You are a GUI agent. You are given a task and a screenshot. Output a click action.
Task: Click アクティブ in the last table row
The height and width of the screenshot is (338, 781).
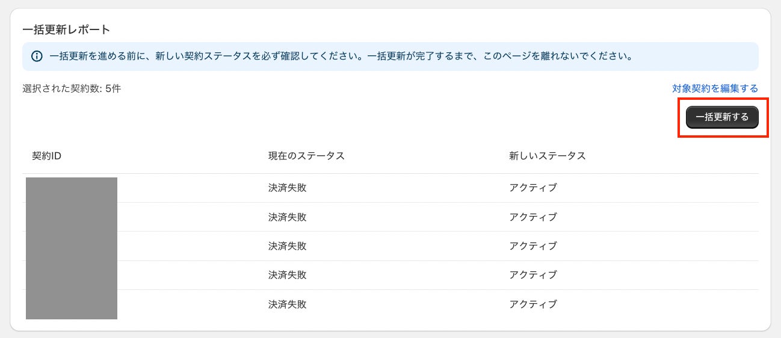(x=533, y=304)
